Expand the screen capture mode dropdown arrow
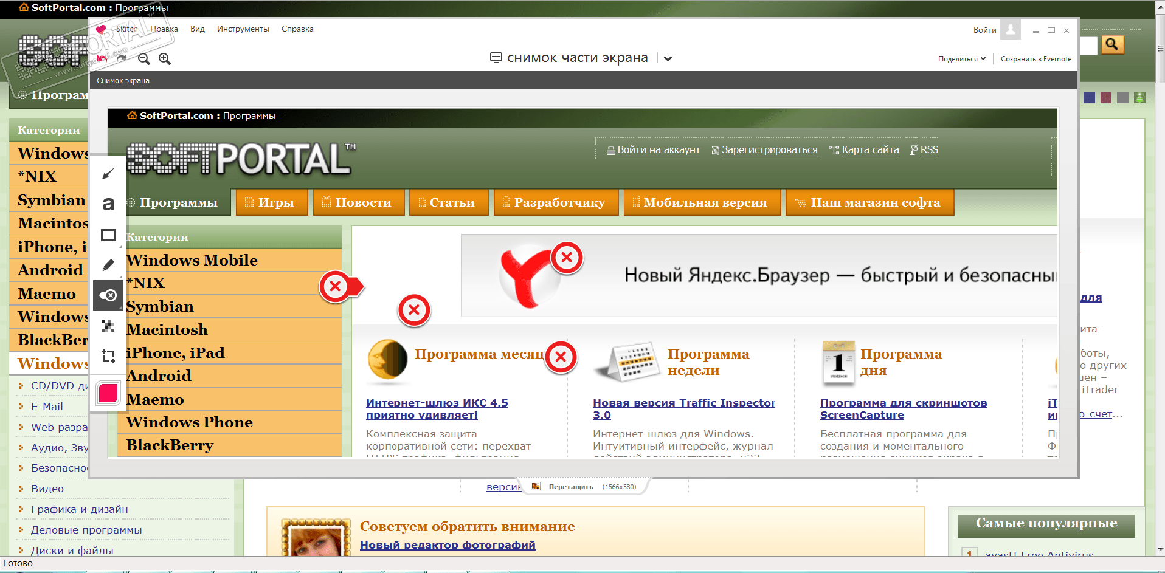Image resolution: width=1165 pixels, height=573 pixels. coord(668,58)
